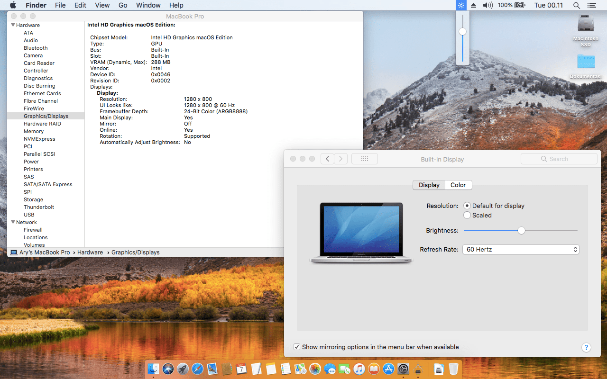This screenshot has height=379, width=607.
Task: Open the yellow Notes icon in the Dock
Action: tap(271, 369)
